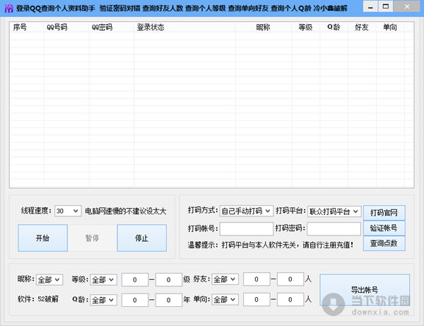Focus the 打码密码 input field

click(334, 229)
